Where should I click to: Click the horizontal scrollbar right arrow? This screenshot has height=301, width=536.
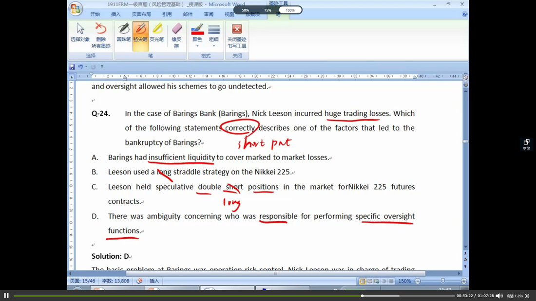click(459, 273)
